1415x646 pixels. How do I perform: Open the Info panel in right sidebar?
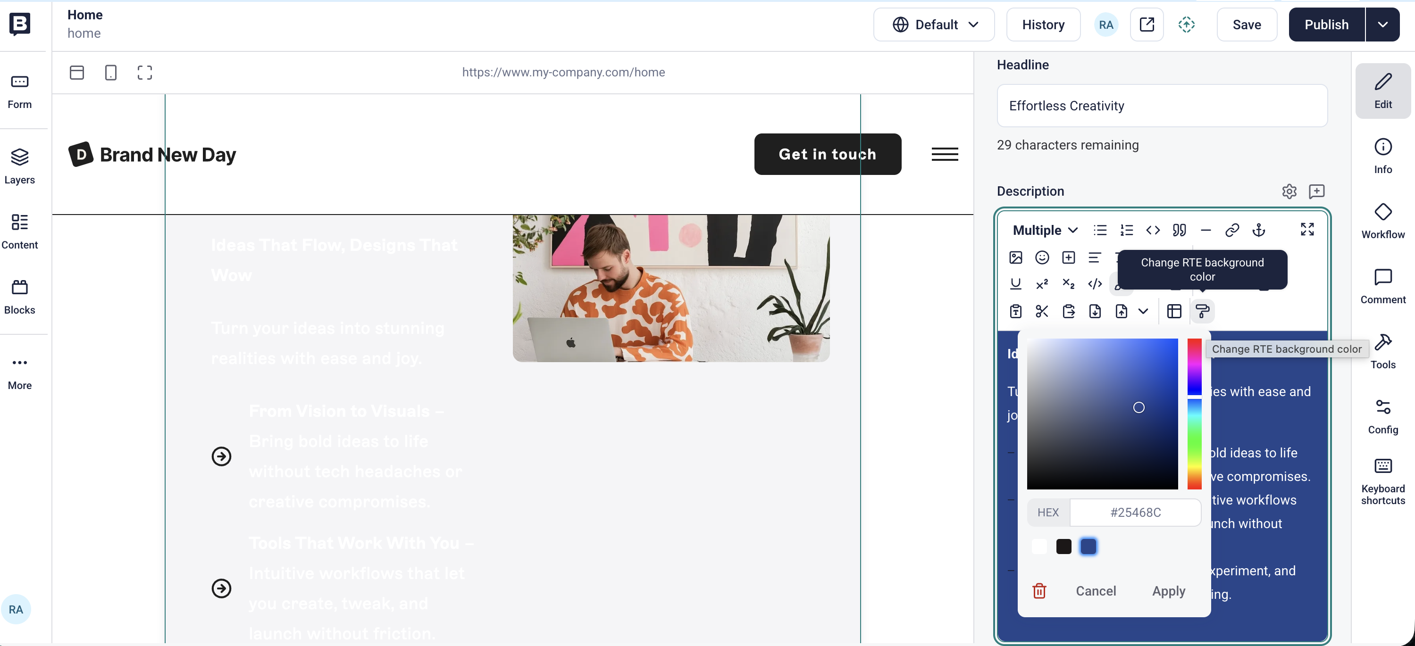[1382, 157]
